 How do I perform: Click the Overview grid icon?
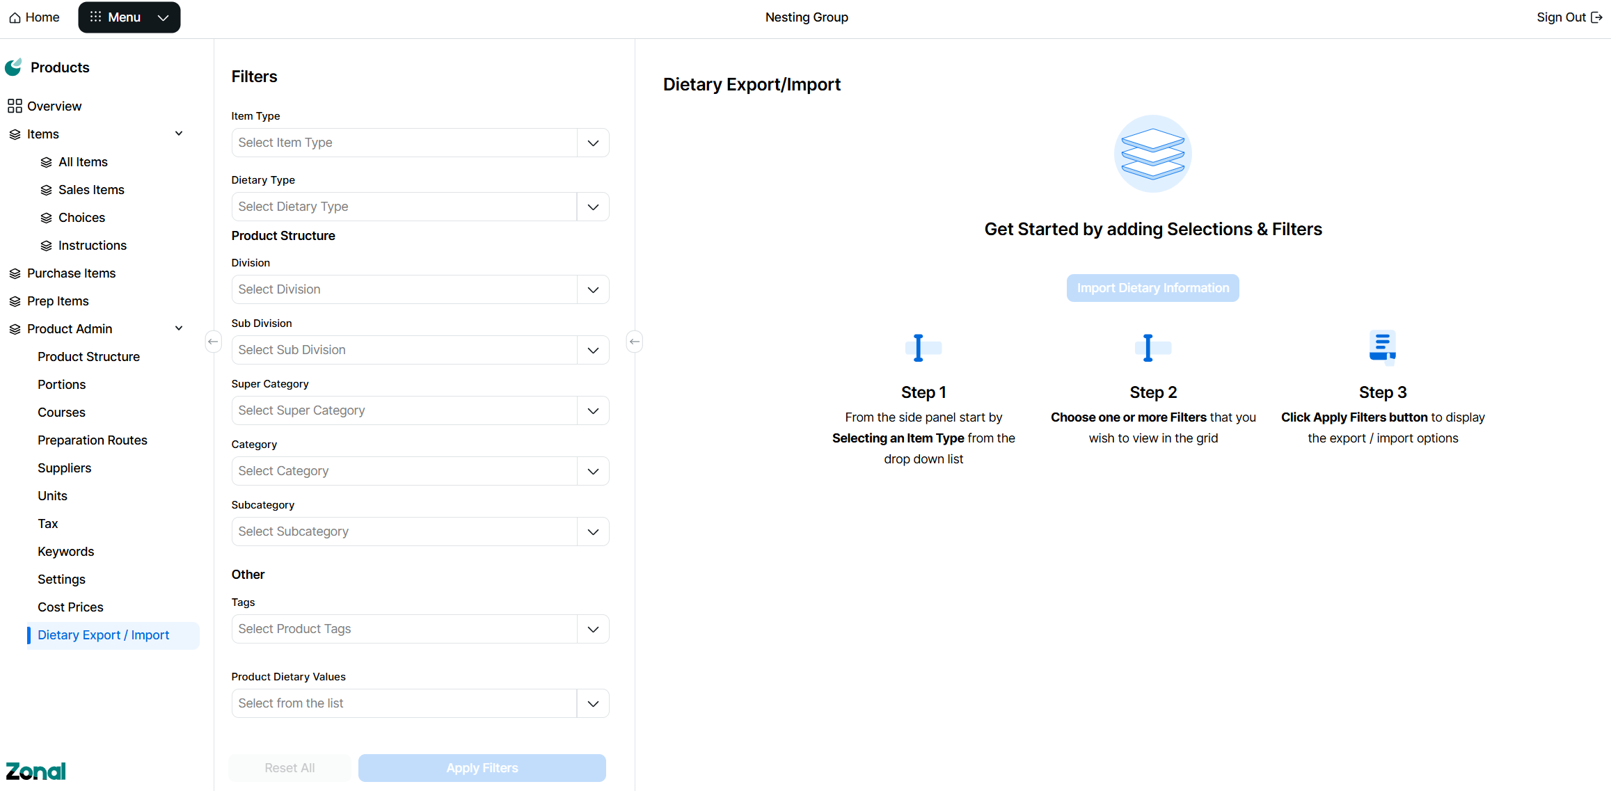15,106
